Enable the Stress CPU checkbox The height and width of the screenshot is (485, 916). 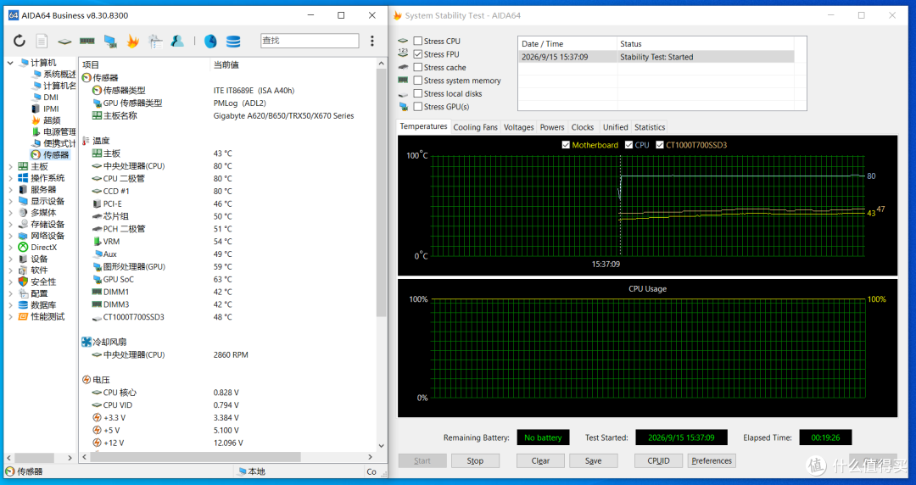417,41
